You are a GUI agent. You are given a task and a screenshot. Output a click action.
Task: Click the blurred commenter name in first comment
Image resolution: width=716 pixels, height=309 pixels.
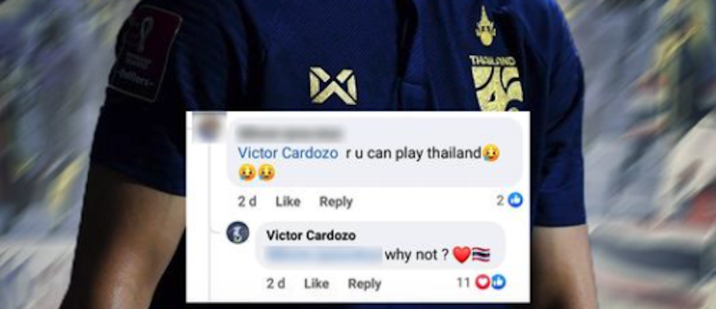(289, 133)
